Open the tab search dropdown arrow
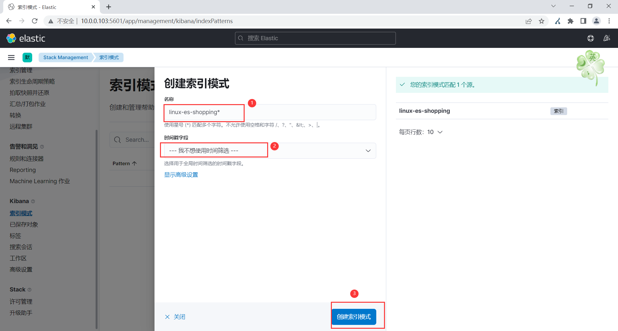 pyautogui.click(x=554, y=6)
